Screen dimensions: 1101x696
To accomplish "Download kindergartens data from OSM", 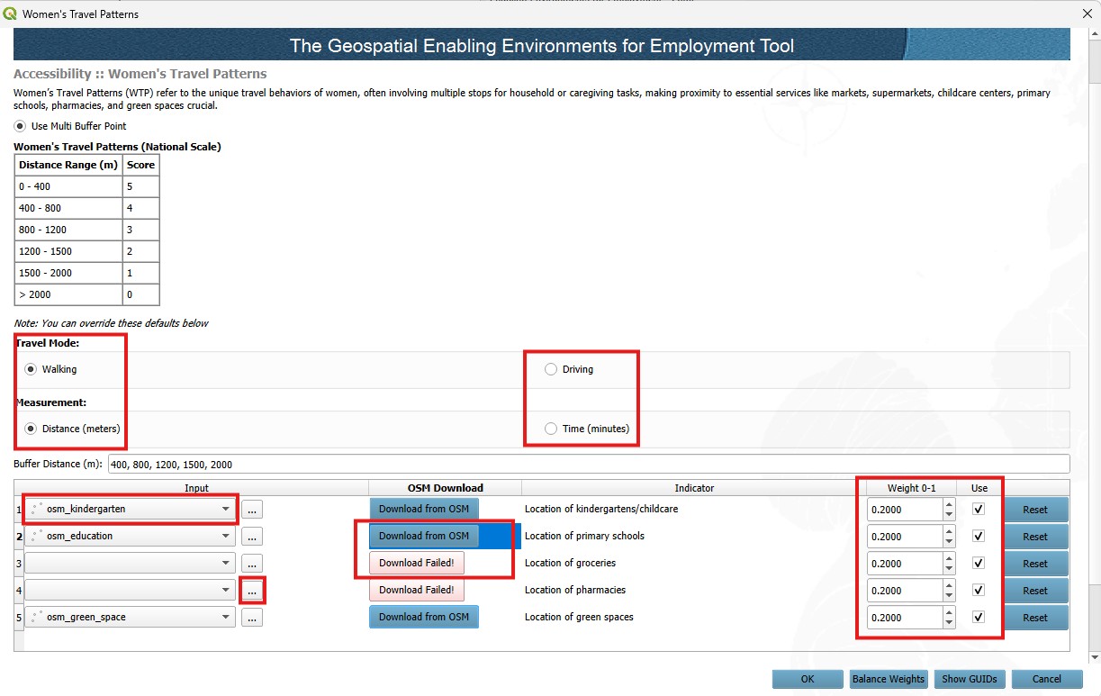I will tap(424, 509).
